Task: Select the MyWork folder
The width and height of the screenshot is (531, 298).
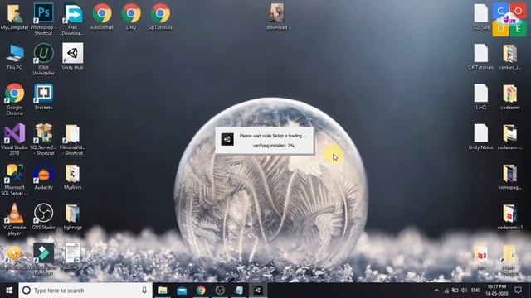Action: pyautogui.click(x=72, y=176)
